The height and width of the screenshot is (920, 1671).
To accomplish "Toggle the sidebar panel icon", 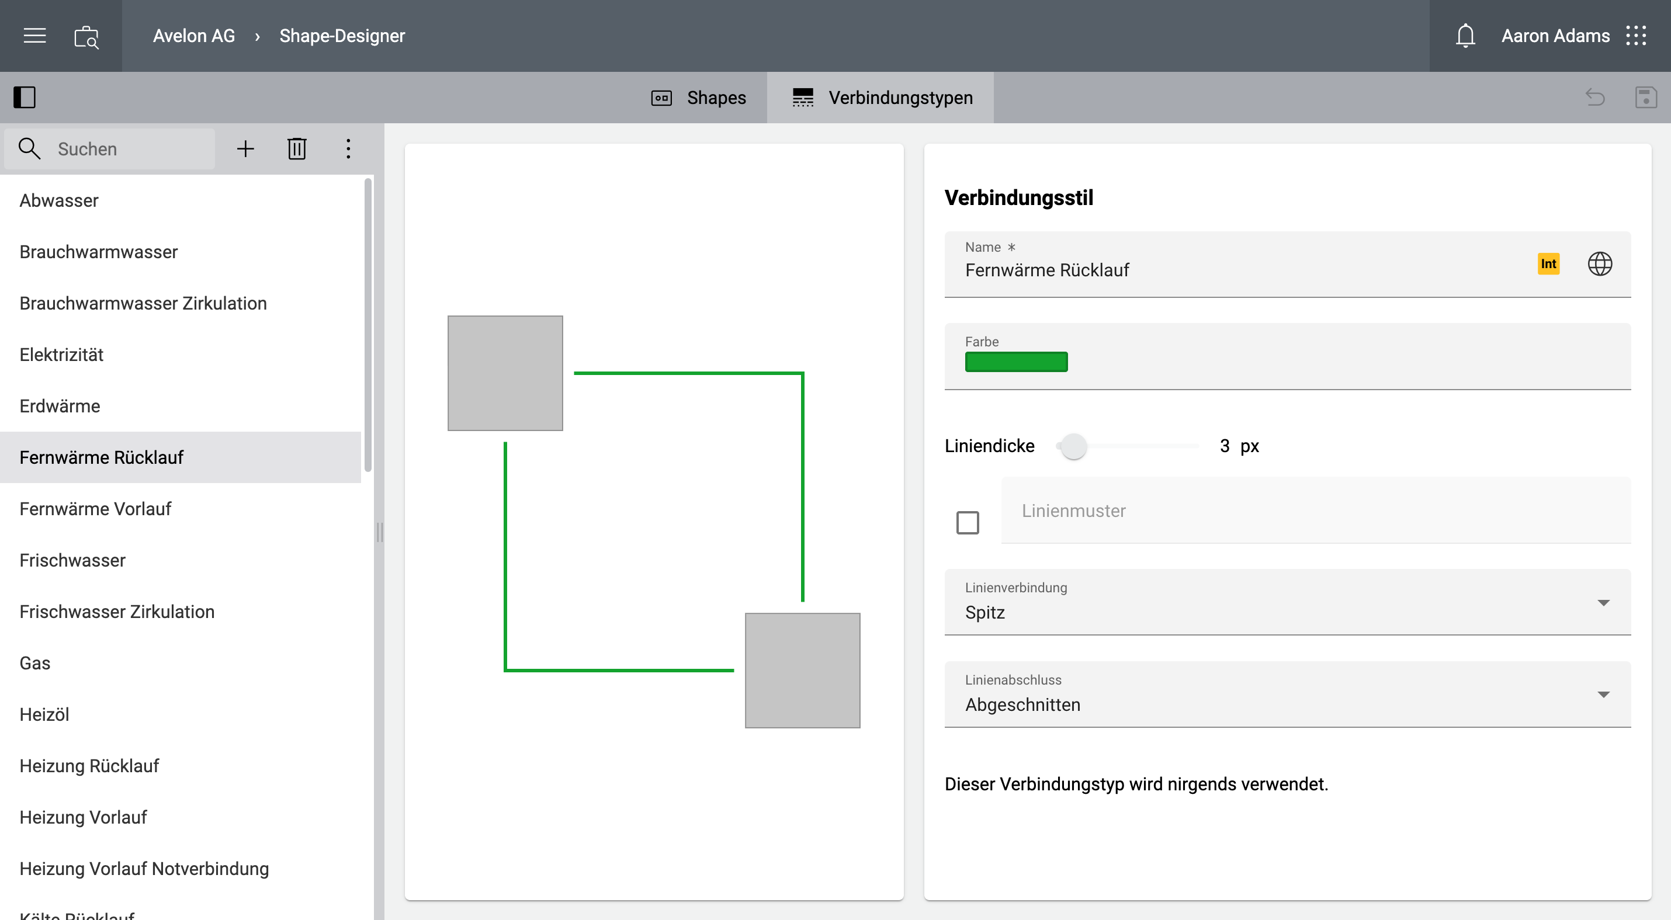I will (x=25, y=97).
